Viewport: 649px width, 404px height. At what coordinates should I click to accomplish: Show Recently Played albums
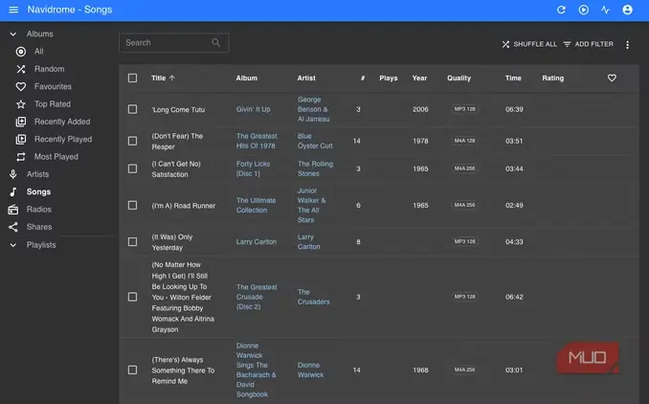(63, 139)
